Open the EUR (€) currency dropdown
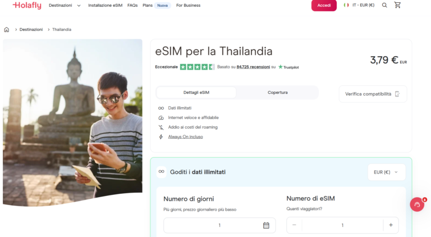Viewport: 431px width, 237px height. pyautogui.click(x=386, y=172)
